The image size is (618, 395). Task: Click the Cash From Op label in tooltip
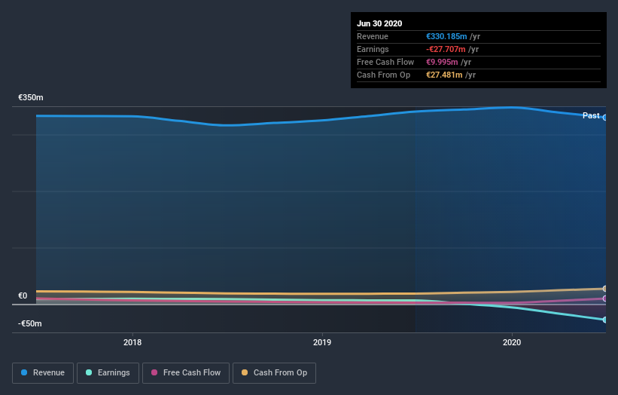click(x=383, y=75)
